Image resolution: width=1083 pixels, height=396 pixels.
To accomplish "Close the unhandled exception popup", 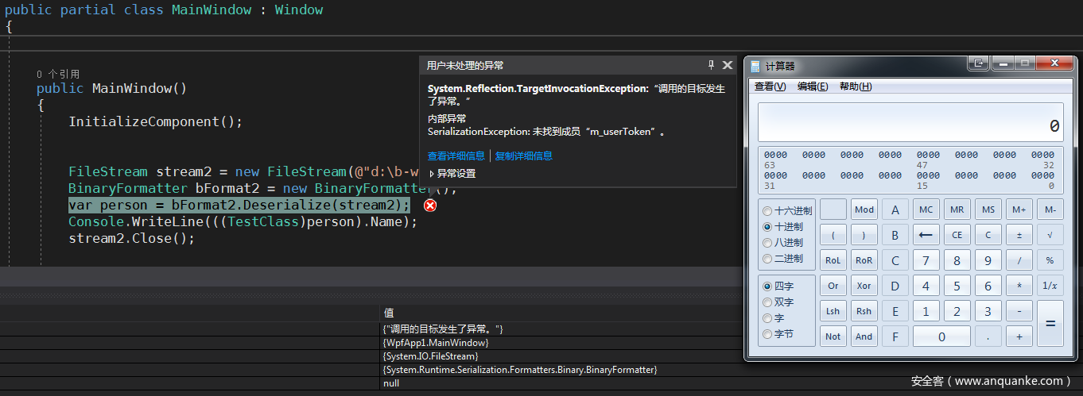I will (x=727, y=65).
